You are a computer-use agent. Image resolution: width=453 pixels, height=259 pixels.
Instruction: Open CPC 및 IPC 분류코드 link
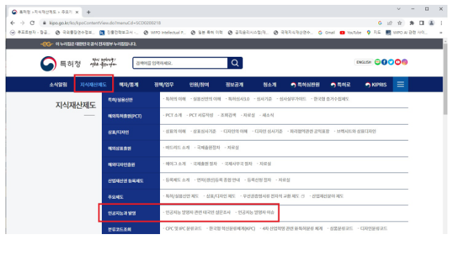click(x=184, y=229)
